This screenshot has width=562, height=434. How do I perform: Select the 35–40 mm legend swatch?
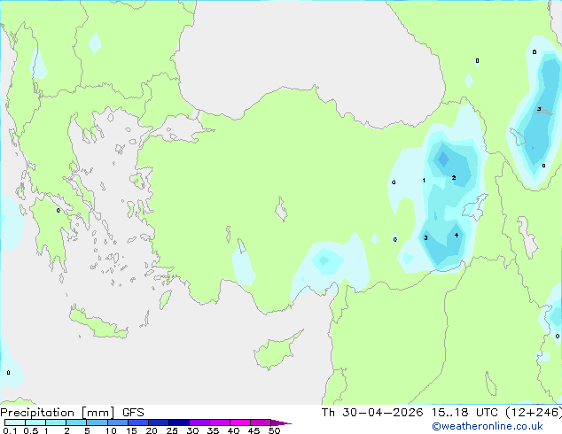[220, 422]
